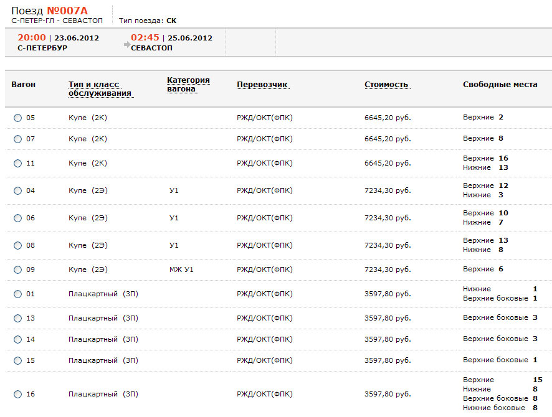
Task: Choose wagon 15 radio option
Action: coord(17,360)
